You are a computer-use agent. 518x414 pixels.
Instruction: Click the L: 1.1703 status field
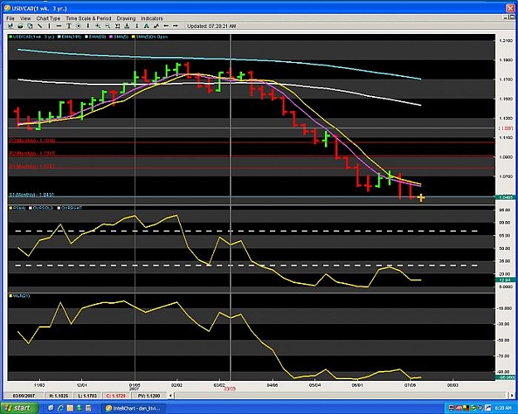click(x=88, y=396)
